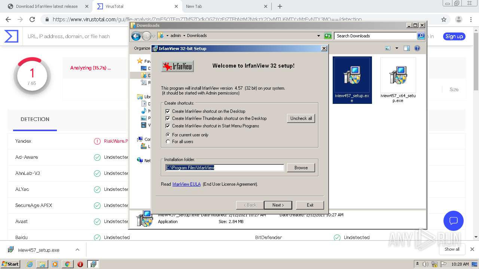Toggle Start Menu Programs shortcut checkbox
The height and width of the screenshot is (269, 479).
click(168, 126)
